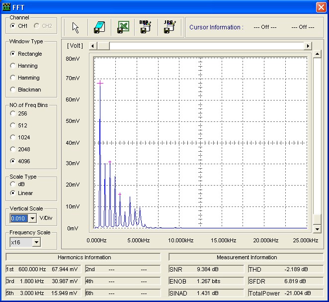Viewport: 329px width, 302px height.
Task: Click the horizontal scrollbar track
Action: 209,46
